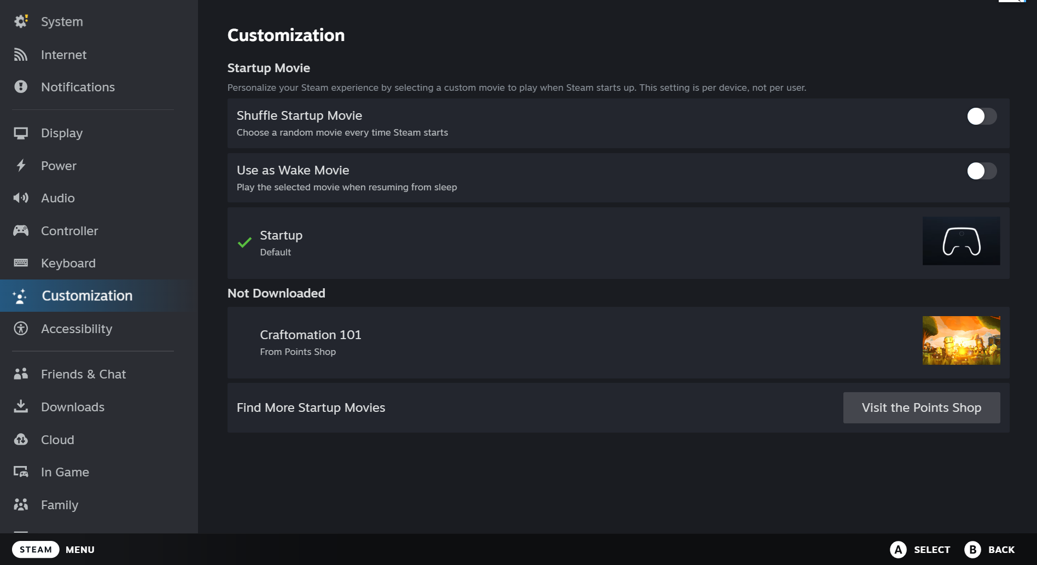Click 'Play the selected movie when resuming' text
Image resolution: width=1037 pixels, height=565 pixels.
click(347, 187)
